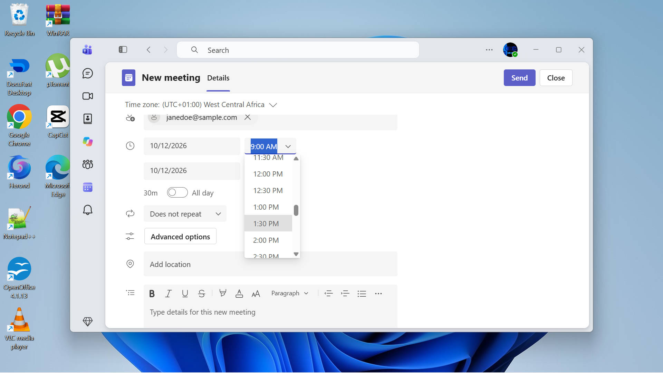
Task: Open font color tool
Action: (x=239, y=294)
